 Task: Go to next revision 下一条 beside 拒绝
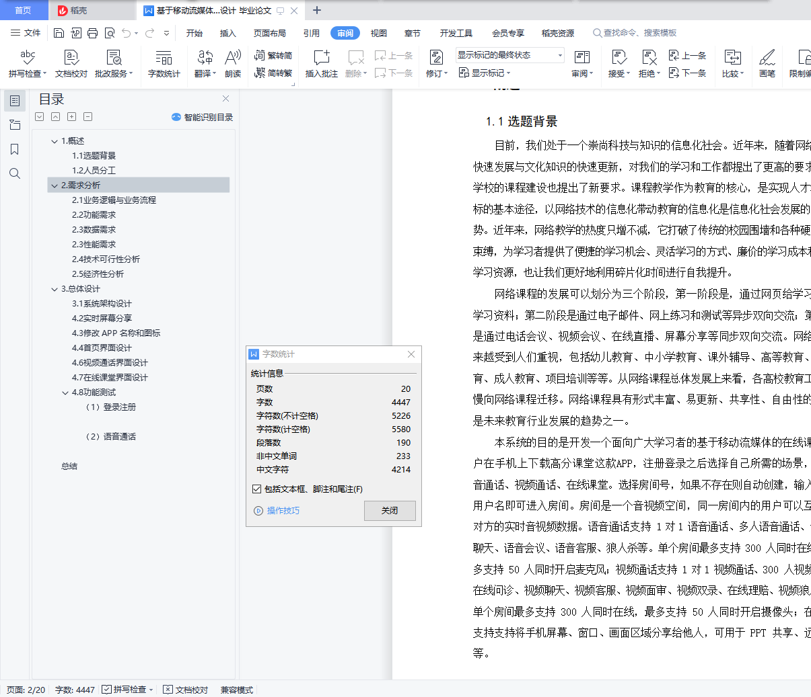click(x=687, y=73)
